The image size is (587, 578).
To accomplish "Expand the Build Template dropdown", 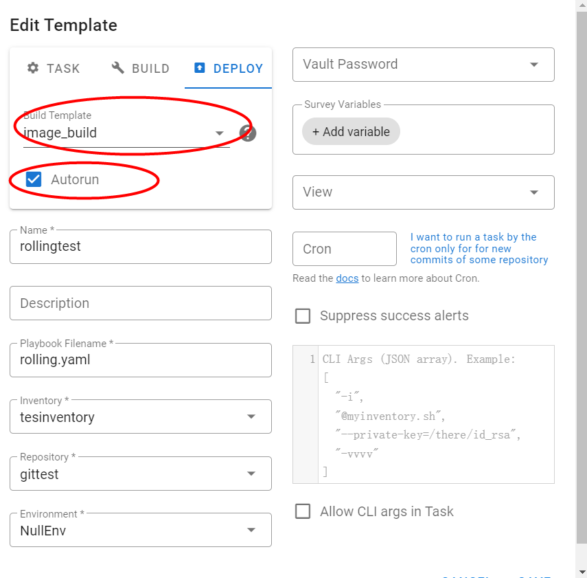I will tap(220, 133).
